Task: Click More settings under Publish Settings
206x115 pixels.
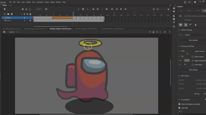Action: click(193, 40)
